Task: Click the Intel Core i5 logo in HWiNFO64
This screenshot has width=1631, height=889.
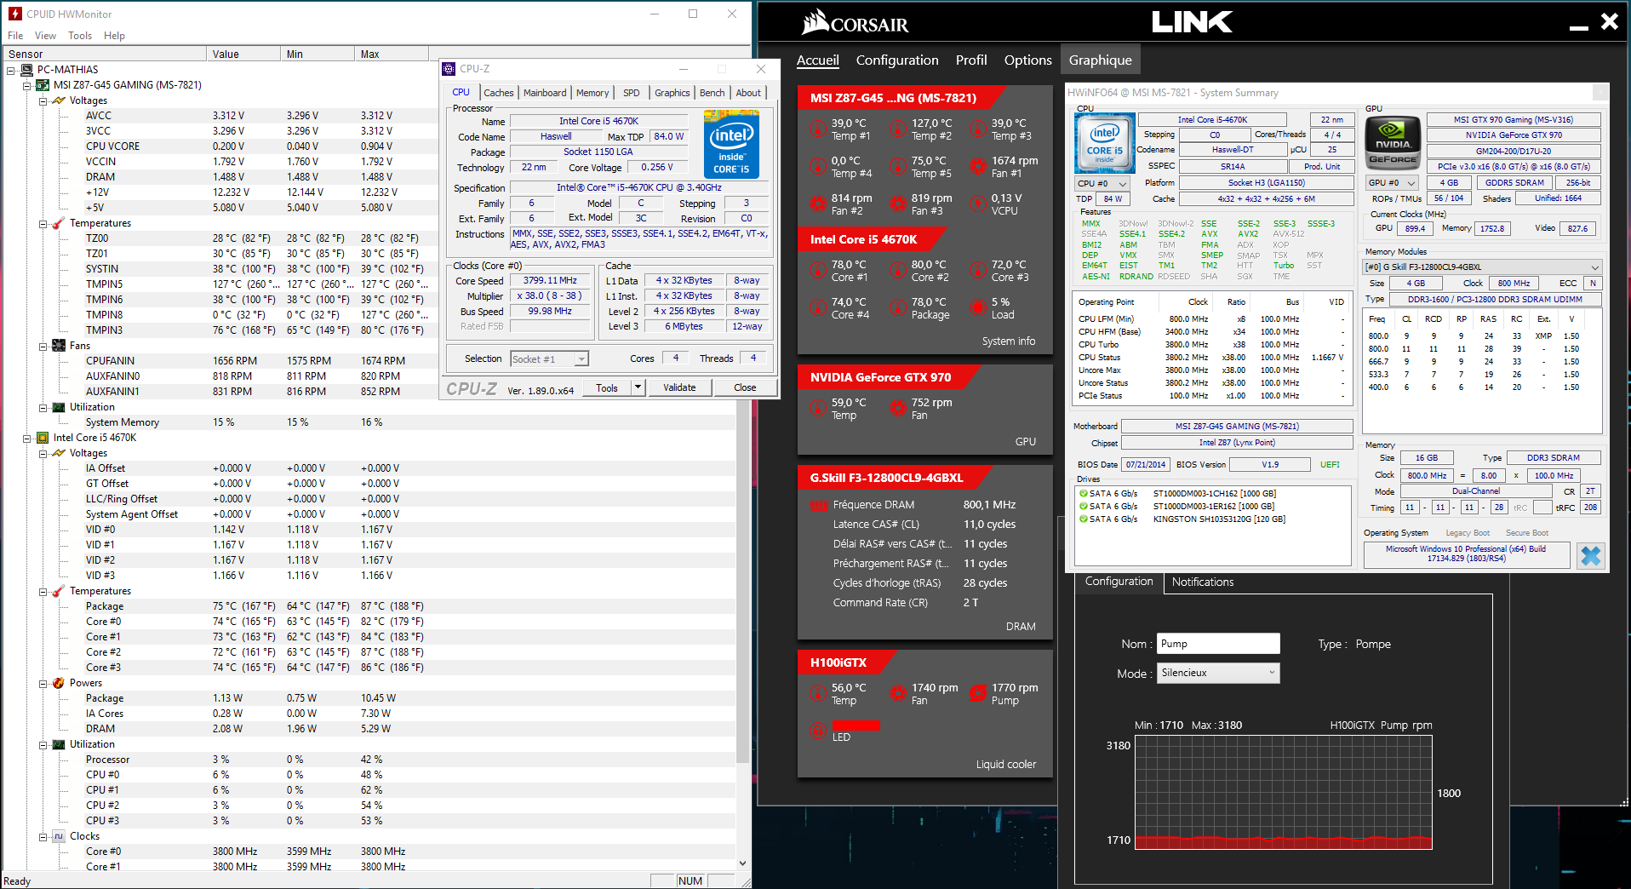Action: (1105, 143)
